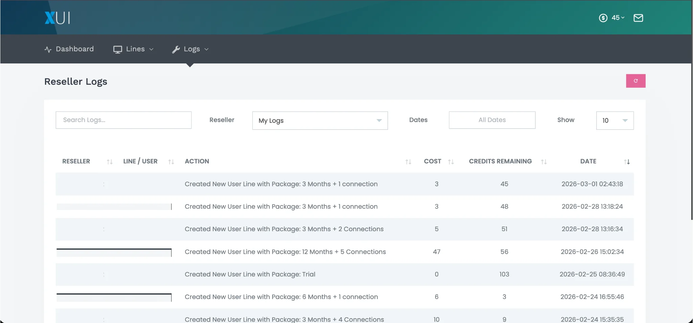Click the Search Logs input field

click(x=124, y=120)
